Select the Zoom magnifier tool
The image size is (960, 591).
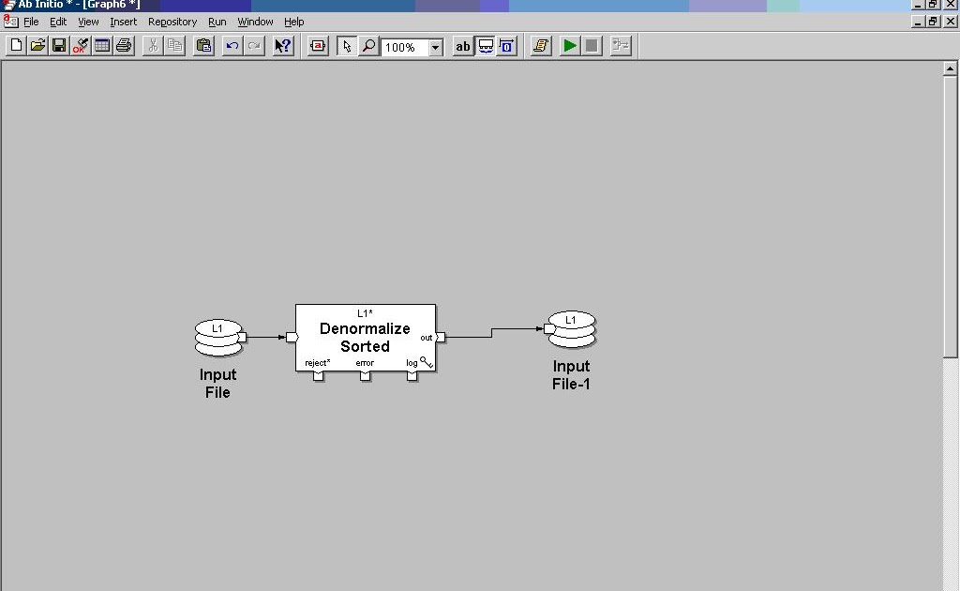369,45
